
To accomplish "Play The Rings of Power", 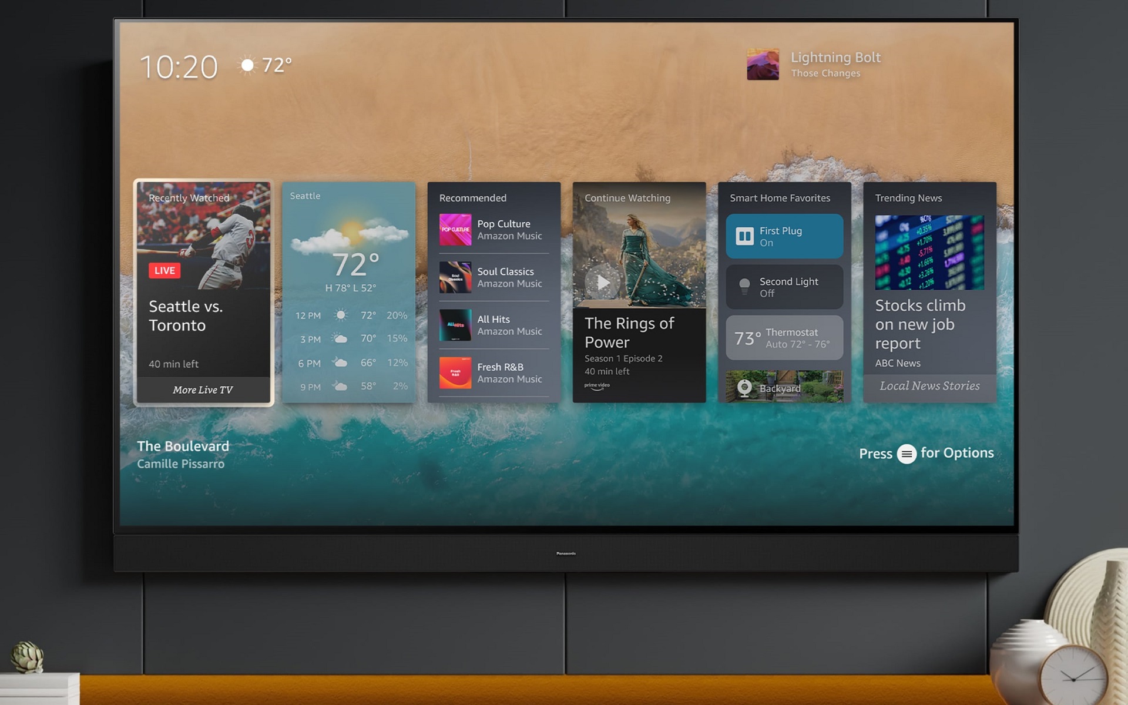I will coord(603,283).
